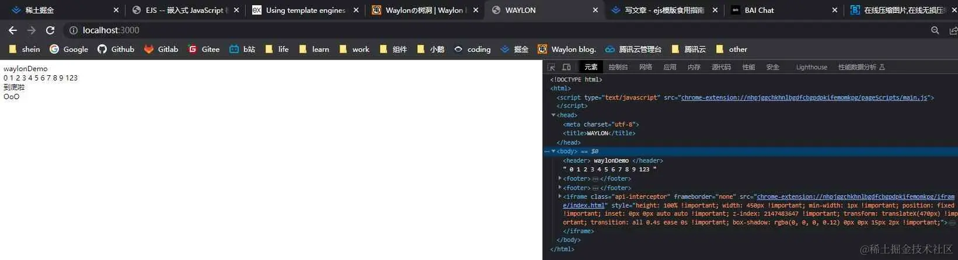Screen dimensions: 958x260
Task: Expand the api-interceptor iframe node
Action: 560,196
